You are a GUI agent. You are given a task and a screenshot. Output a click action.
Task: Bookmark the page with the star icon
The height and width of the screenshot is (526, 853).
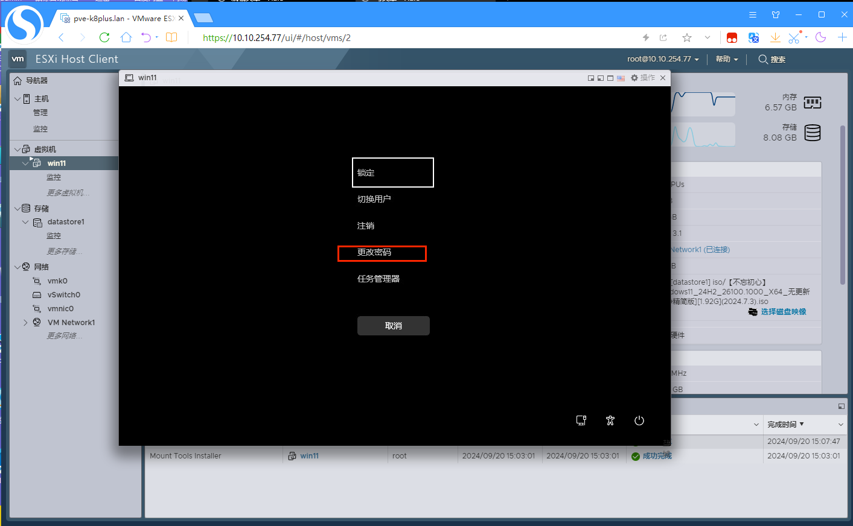tap(687, 37)
